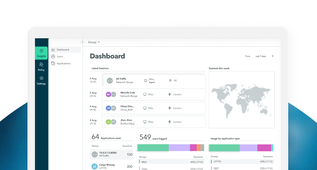Click the monitor icon in Melville Cole row

pyautogui.click(x=145, y=94)
